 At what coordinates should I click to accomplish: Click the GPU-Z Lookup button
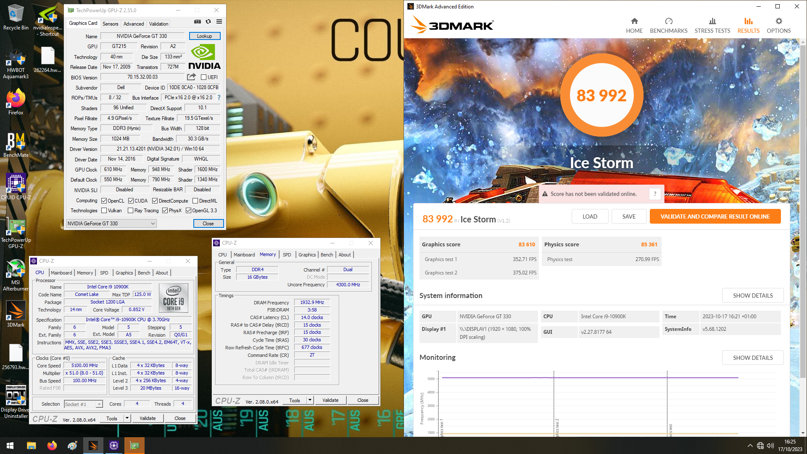(x=205, y=36)
